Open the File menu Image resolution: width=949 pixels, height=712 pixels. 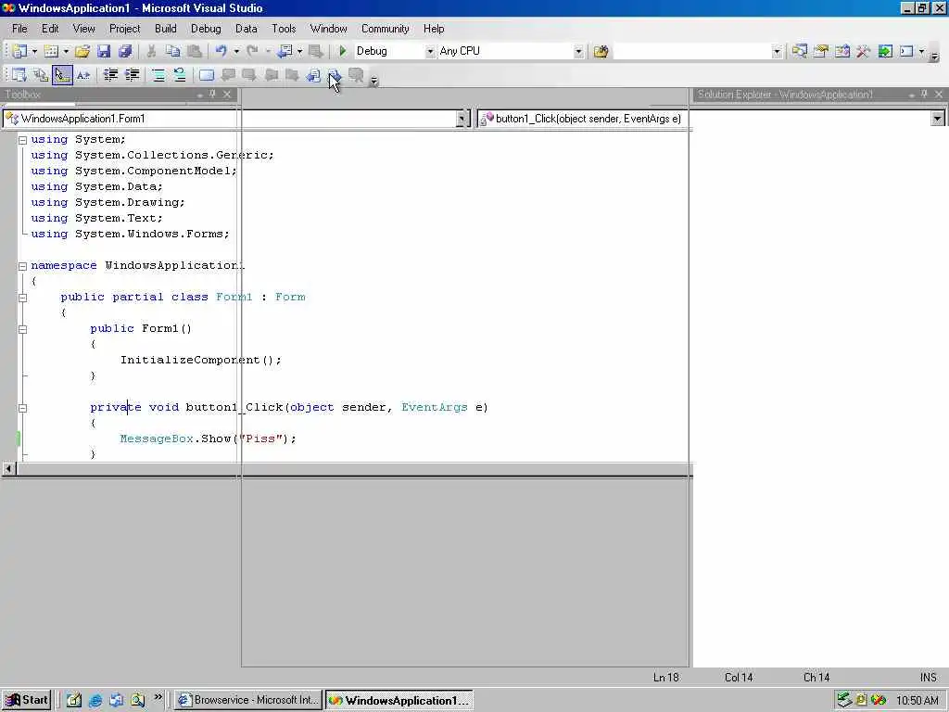(x=19, y=29)
